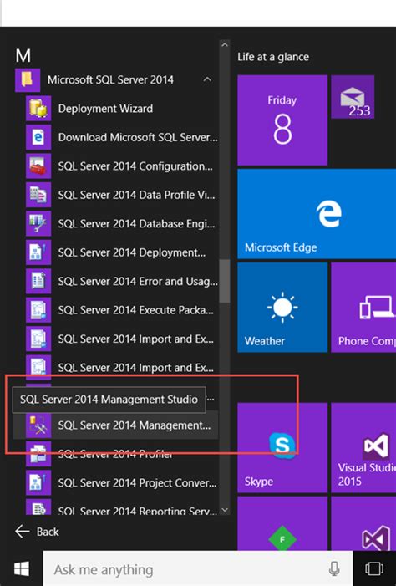Open Deployment Wizard entry text
Screen dimensions: 396x586
point(105,109)
